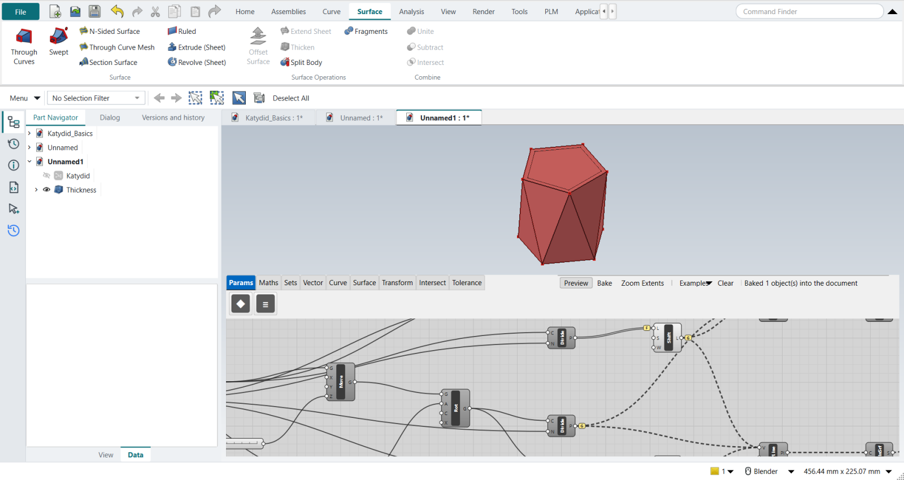This screenshot has height=480, width=904.
Task: Switch to the Analysis ribbon tab
Action: pos(411,11)
